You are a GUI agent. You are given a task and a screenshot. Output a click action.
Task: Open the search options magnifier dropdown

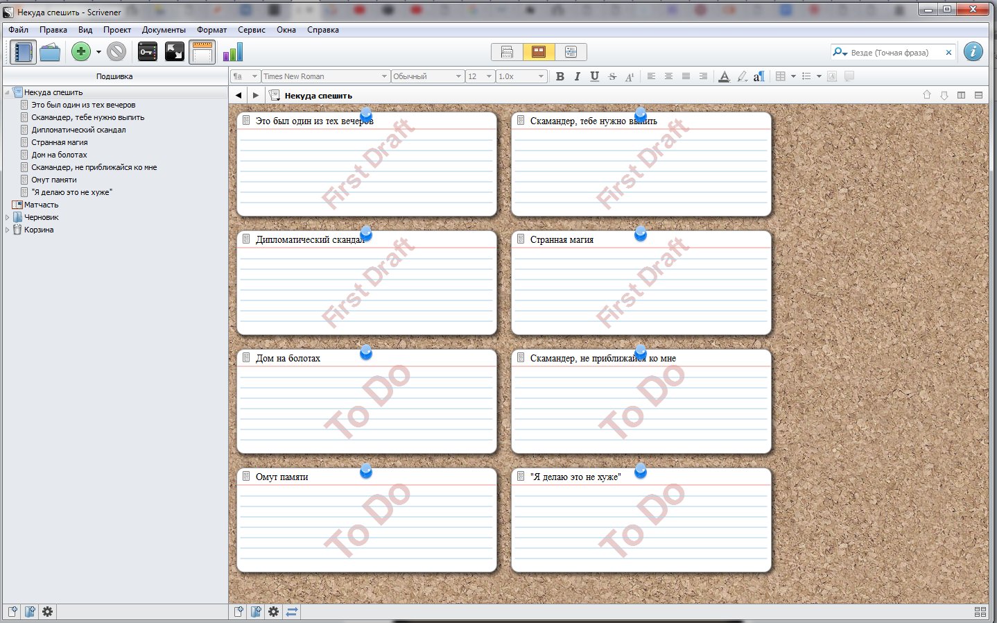(x=840, y=53)
